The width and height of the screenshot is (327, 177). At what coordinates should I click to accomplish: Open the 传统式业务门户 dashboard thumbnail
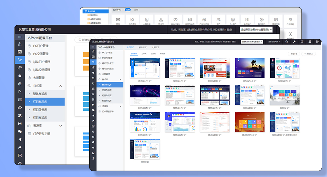click(x=285, y=68)
